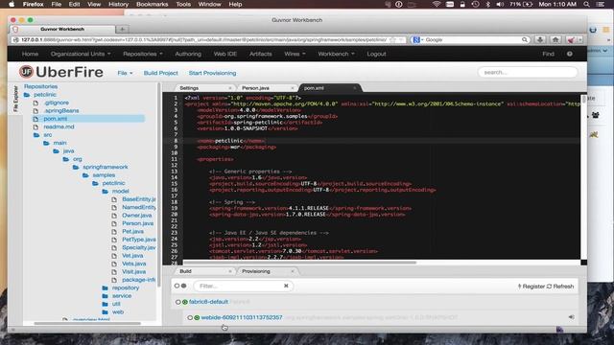Image resolution: width=614 pixels, height=345 pixels.
Task: Click the Google search magnifier icon
Action: tap(525, 39)
